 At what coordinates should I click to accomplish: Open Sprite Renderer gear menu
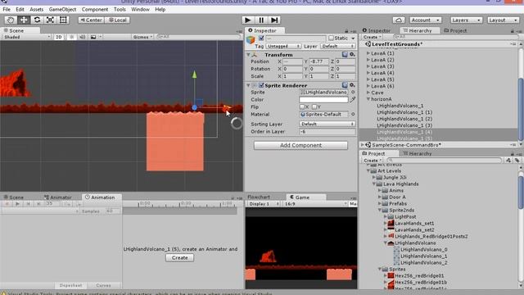pyautogui.click(x=352, y=85)
